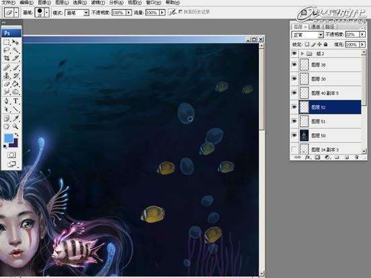This screenshot has height=278, width=371.
Task: Show layer 图层 34 副本 3
Action: click(294, 149)
